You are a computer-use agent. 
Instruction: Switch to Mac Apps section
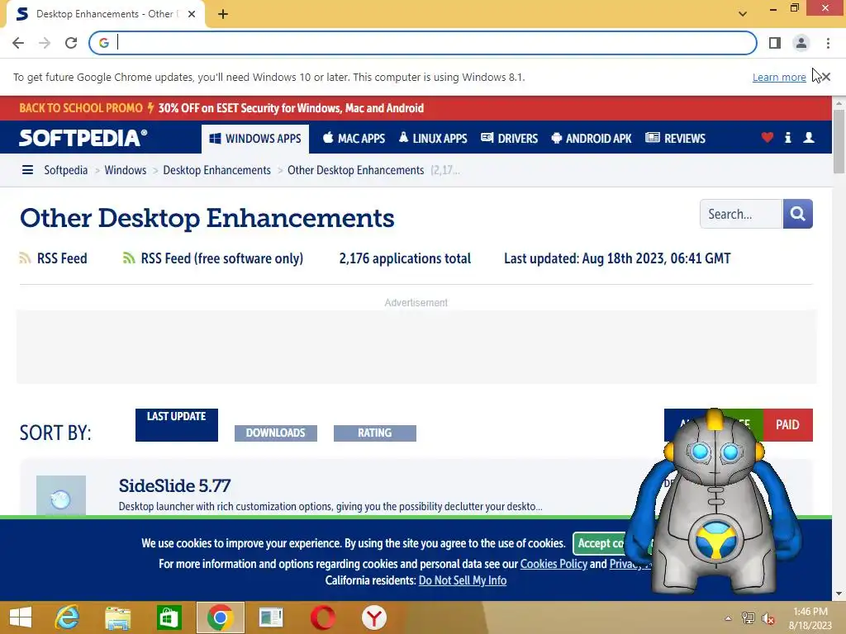pyautogui.click(x=354, y=139)
